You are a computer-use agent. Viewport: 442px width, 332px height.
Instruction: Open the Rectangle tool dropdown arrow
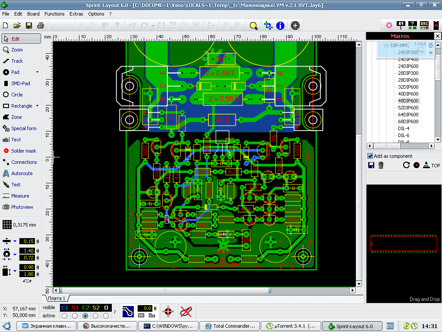[37, 106]
